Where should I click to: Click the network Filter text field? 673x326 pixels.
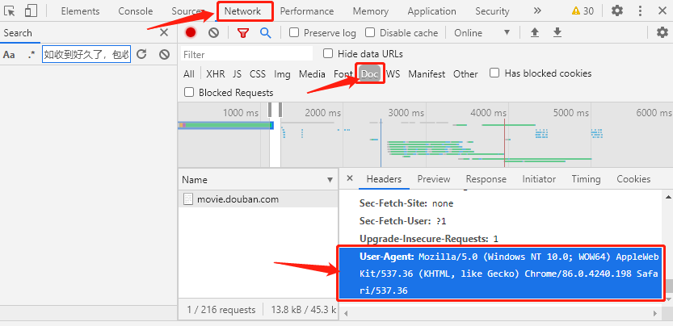click(246, 55)
